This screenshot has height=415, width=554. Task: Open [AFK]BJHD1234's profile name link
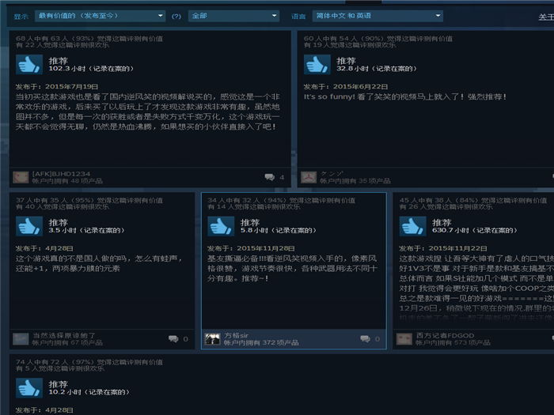pyautogui.click(x=61, y=174)
